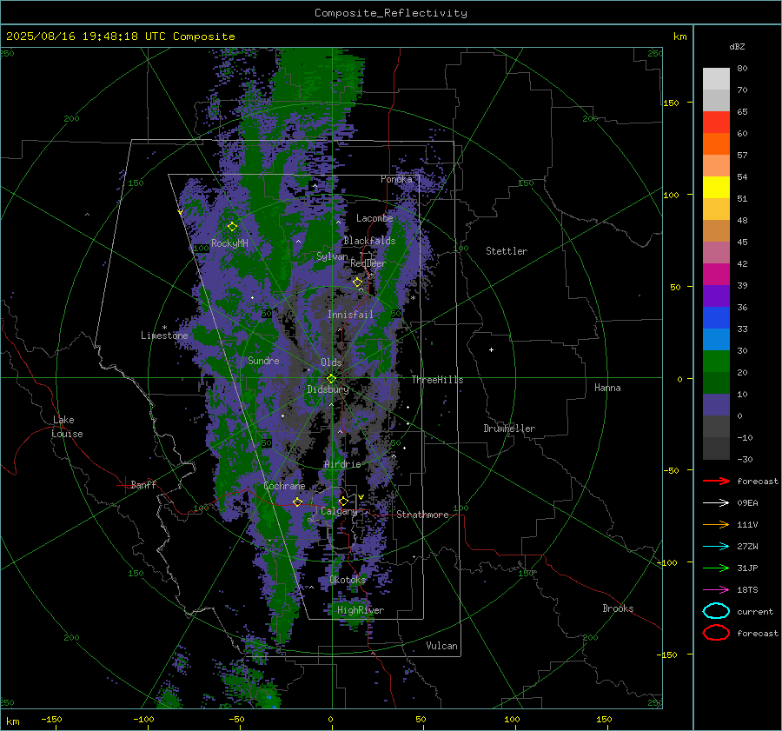Click the slate purple 10 dBZ swatch
The width and height of the screenshot is (782, 731).
point(716,404)
